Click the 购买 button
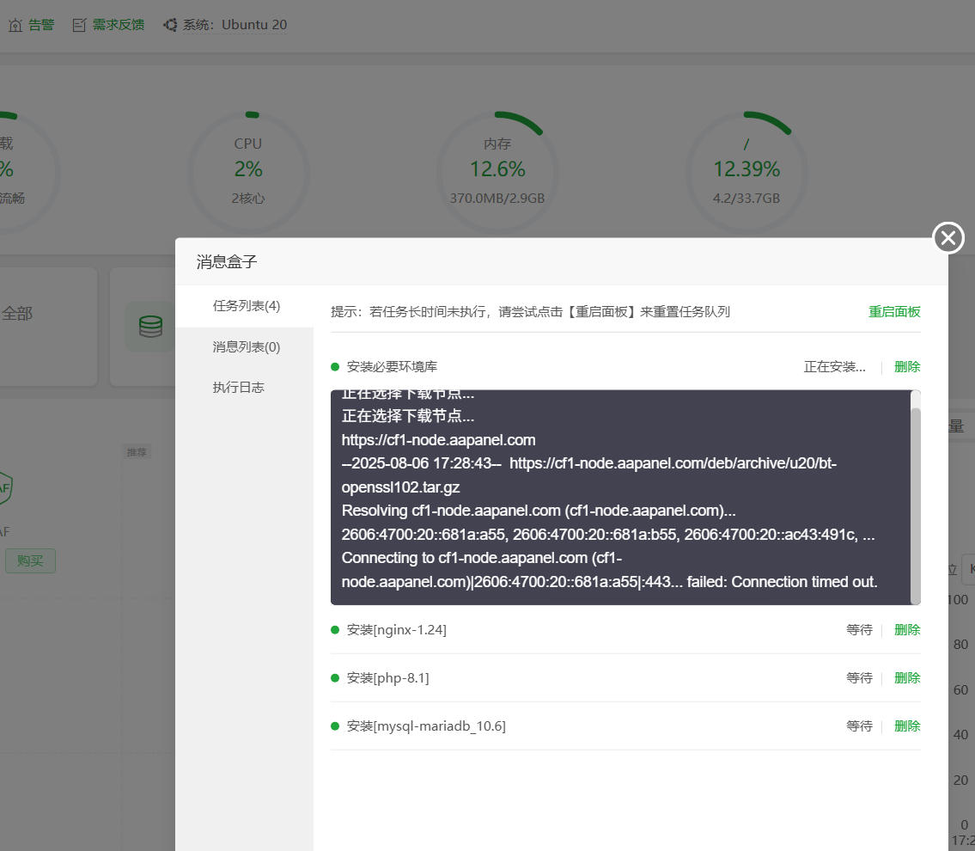The height and width of the screenshot is (851, 975). [x=30, y=561]
